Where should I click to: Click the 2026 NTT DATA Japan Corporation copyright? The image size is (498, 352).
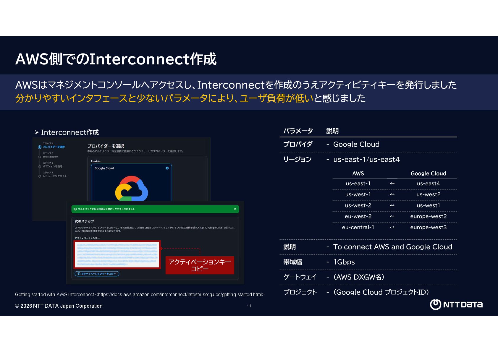[x=59, y=306]
